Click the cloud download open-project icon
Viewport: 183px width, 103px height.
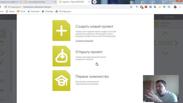pyautogui.click(x=61, y=56)
